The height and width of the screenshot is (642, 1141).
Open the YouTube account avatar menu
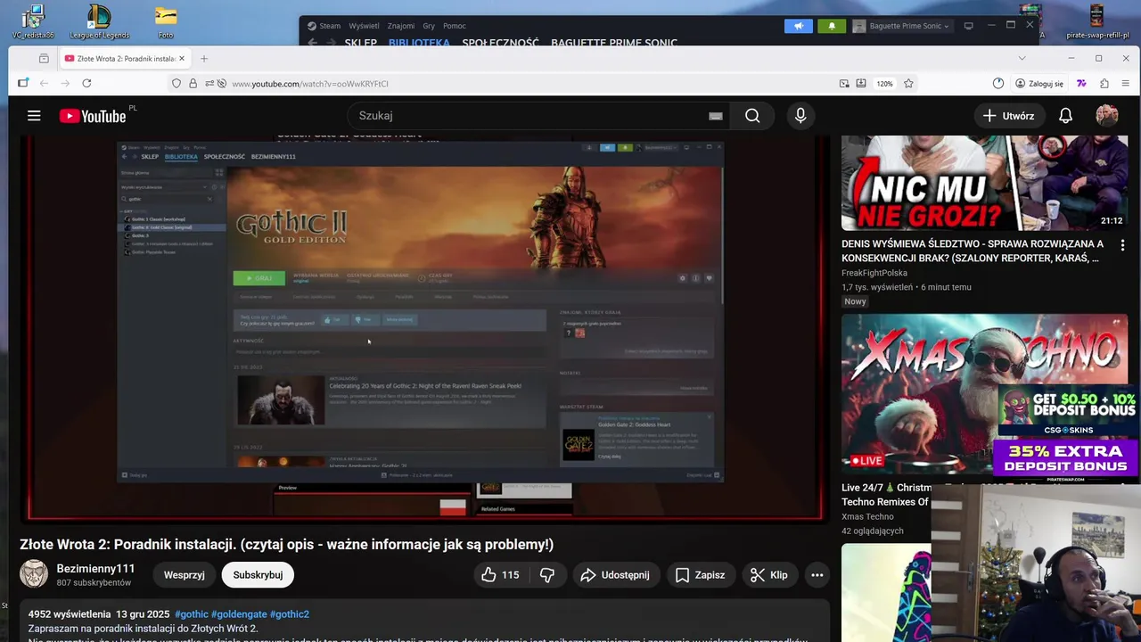pyautogui.click(x=1107, y=116)
